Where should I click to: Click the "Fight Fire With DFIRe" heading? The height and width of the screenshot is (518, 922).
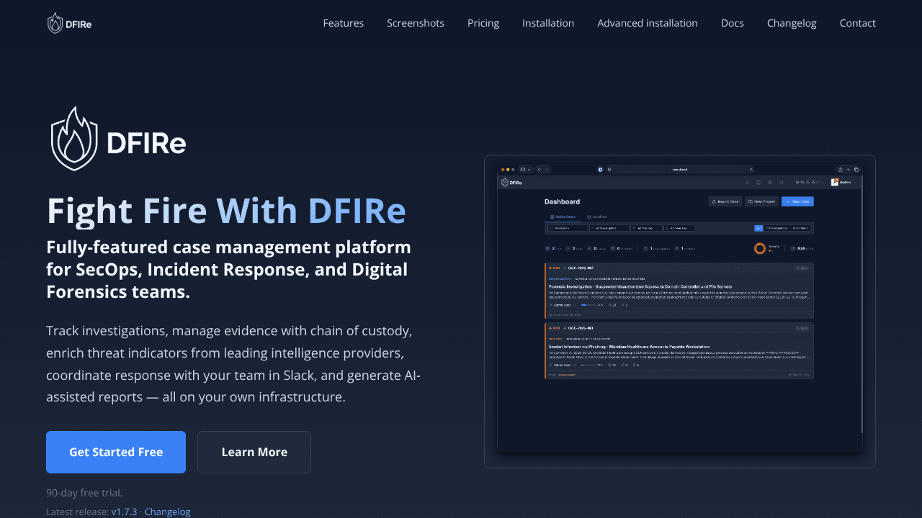(226, 211)
